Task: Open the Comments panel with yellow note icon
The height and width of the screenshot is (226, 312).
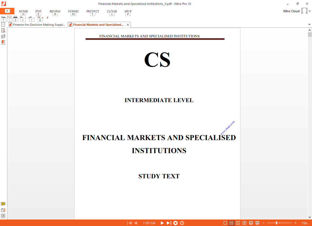Action: 3,204
